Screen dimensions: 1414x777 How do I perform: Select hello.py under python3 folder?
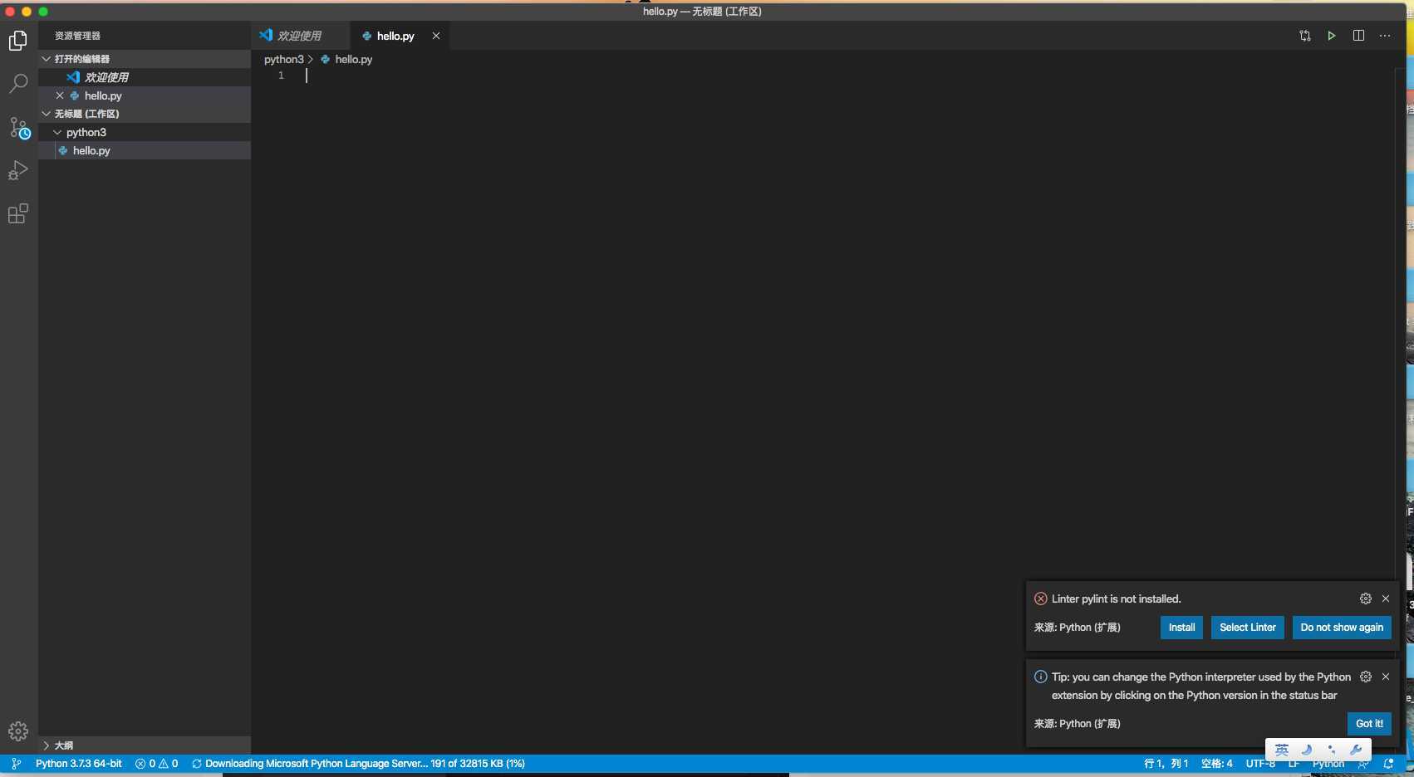[x=145, y=150]
